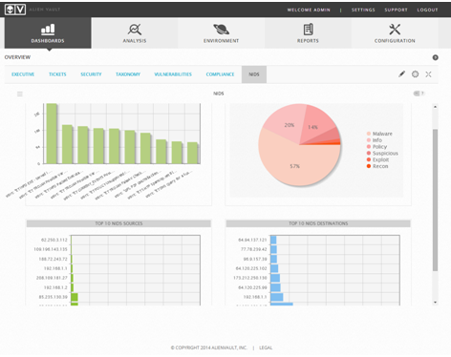The image size is (451, 357).
Task: Click the scrollbar up arrow
Action: (435, 107)
